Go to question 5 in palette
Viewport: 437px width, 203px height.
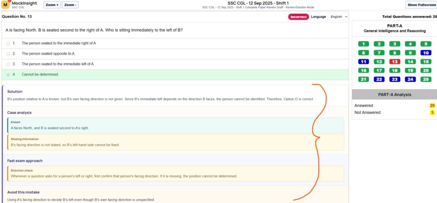point(426,44)
